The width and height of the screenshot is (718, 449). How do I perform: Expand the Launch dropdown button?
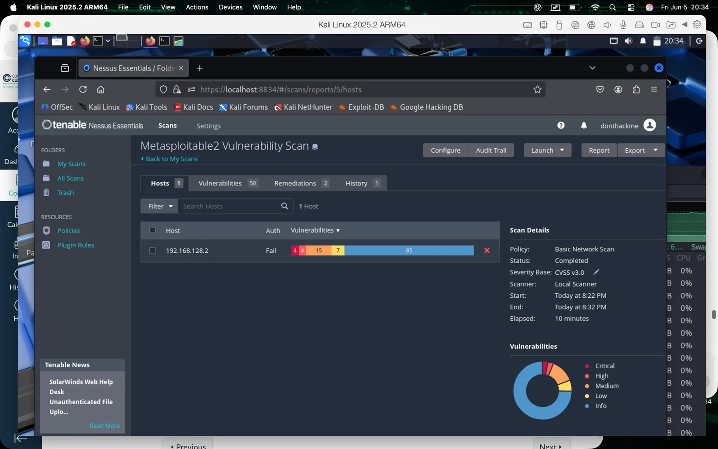(547, 150)
